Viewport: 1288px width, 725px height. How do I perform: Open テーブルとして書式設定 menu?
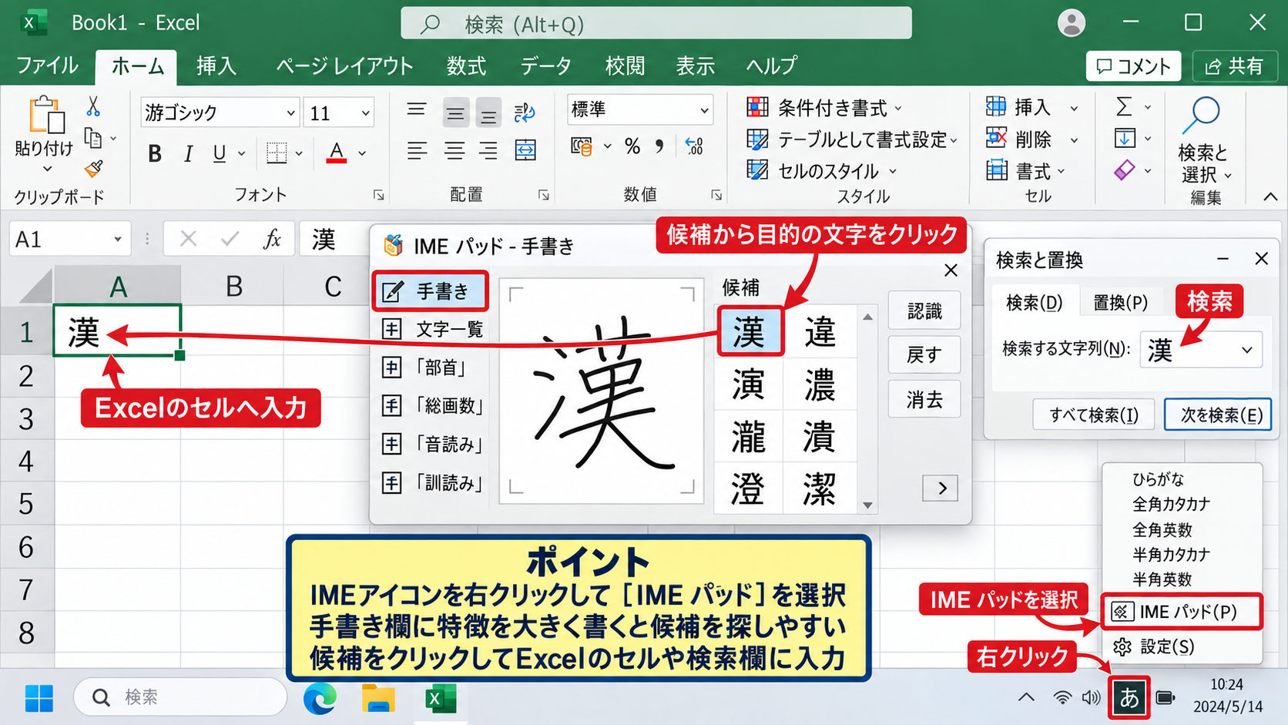852,139
